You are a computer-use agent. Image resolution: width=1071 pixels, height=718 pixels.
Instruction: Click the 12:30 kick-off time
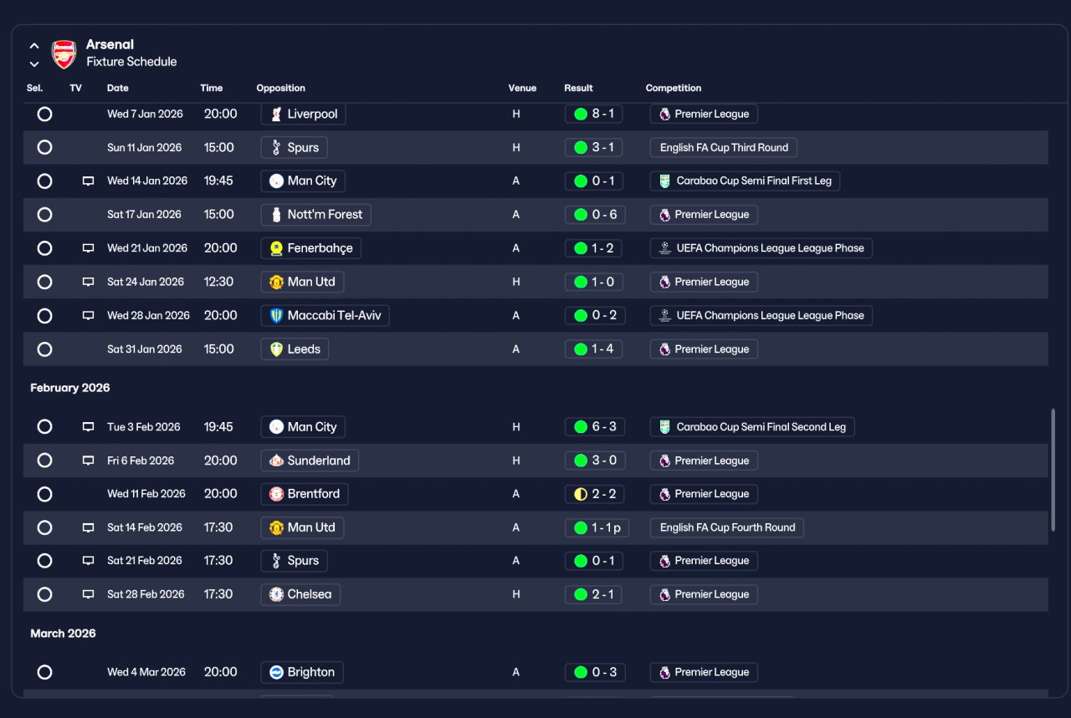219,282
